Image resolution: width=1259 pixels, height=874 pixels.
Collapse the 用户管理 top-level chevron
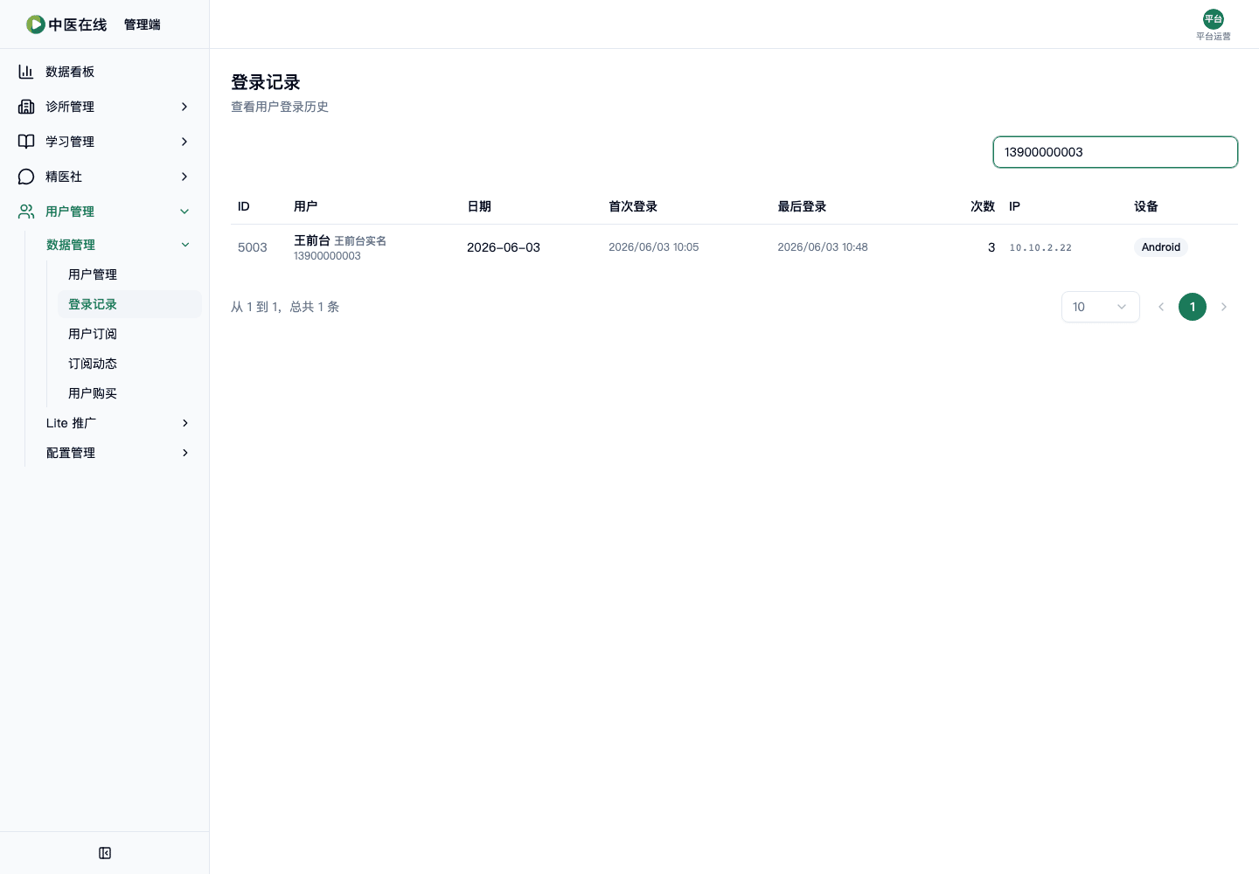point(184,212)
